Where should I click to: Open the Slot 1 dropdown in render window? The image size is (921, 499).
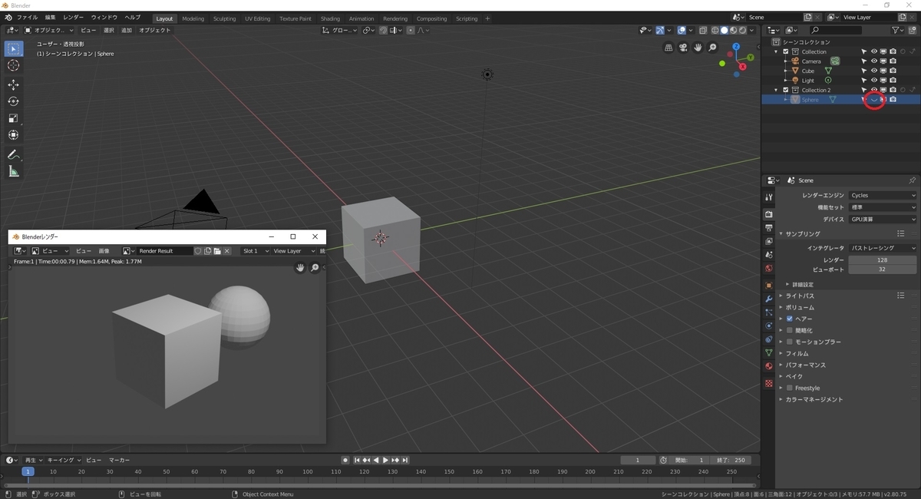256,251
